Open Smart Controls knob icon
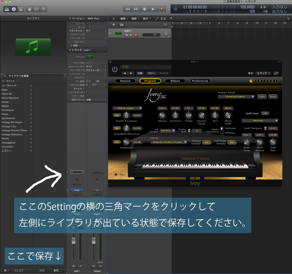 (x=29, y=9)
